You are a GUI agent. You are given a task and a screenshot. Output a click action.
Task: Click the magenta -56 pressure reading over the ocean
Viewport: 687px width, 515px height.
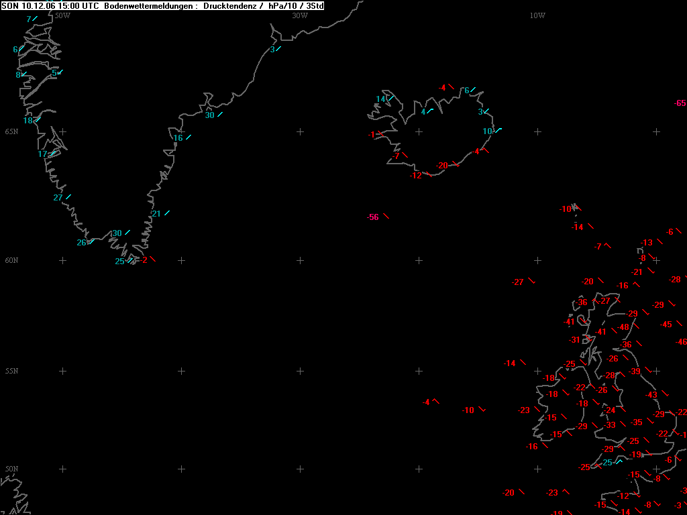373,217
